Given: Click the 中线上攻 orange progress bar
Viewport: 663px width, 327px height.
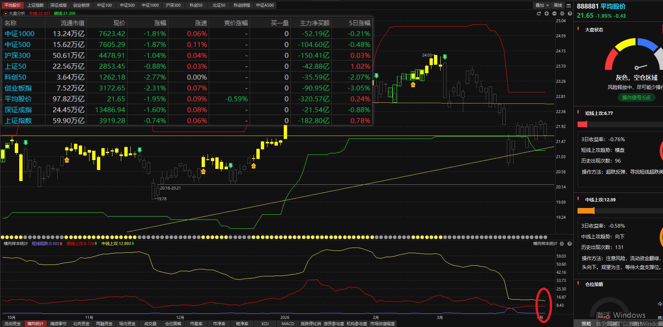Looking at the screenshot, I should [x=586, y=211].
